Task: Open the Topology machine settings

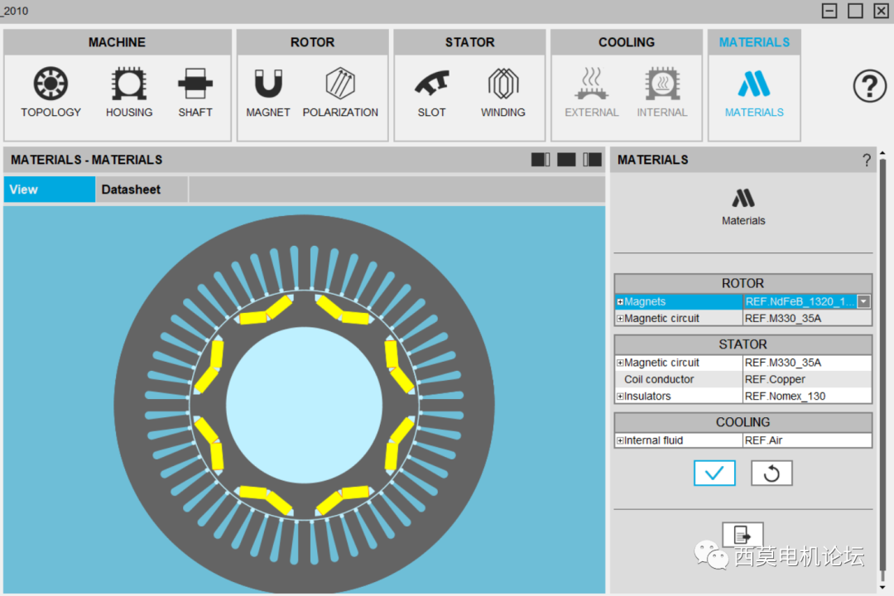Action: [50, 92]
